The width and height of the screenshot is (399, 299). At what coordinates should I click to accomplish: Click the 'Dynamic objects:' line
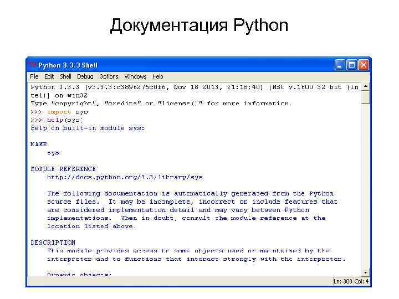click(79, 274)
